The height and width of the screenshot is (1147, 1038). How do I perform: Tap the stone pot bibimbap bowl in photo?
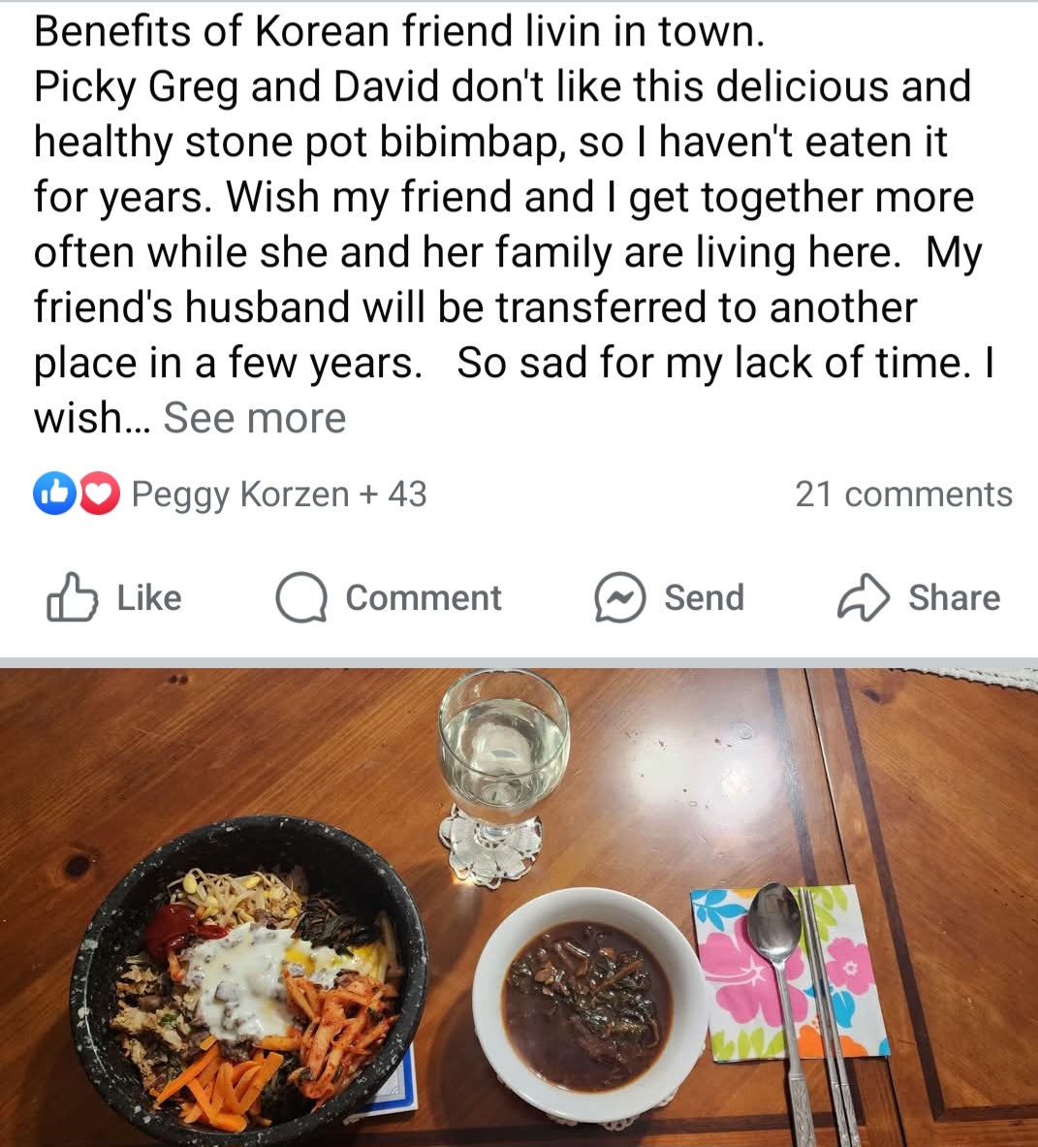click(x=248, y=980)
